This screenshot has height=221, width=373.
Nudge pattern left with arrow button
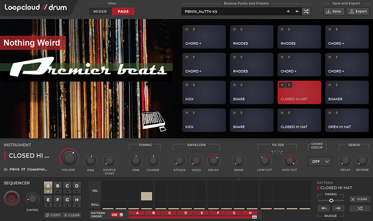point(324,208)
